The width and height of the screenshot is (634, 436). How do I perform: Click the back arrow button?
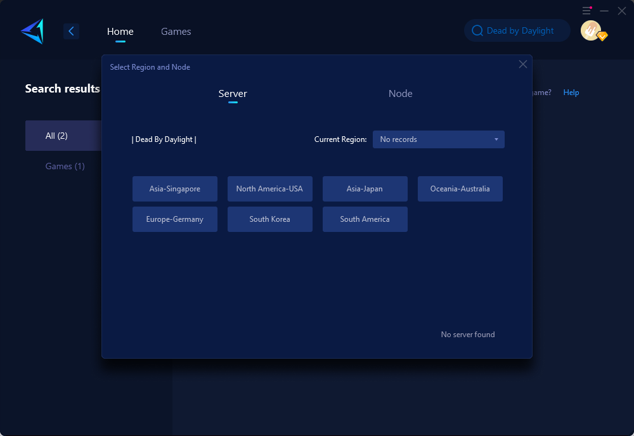[71, 31]
